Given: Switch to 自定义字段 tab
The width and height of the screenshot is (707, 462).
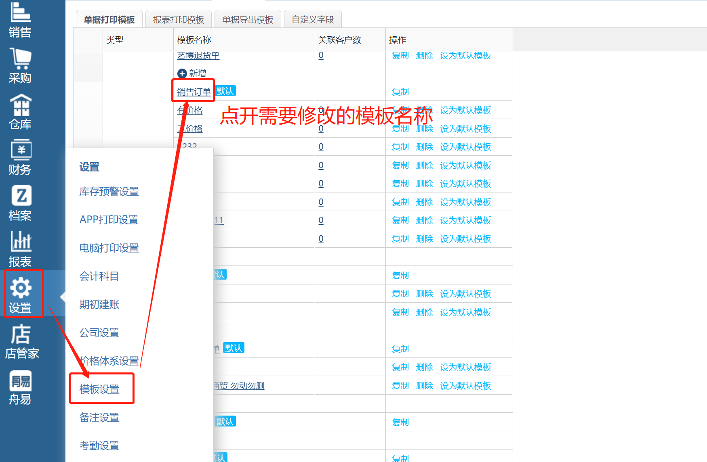Looking at the screenshot, I should (313, 19).
